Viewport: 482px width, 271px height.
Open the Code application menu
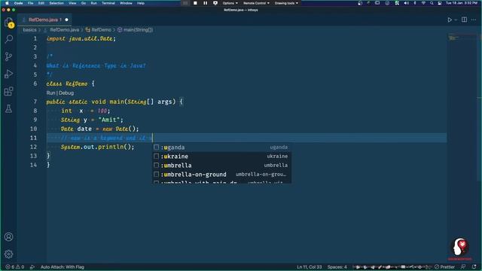18,3
